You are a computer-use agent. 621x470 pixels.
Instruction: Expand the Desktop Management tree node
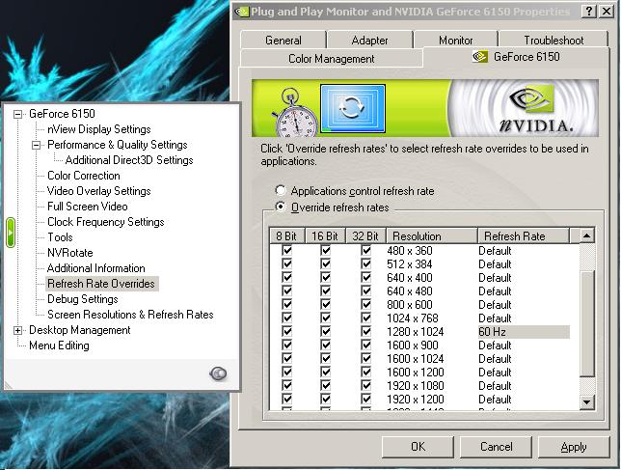(17, 330)
